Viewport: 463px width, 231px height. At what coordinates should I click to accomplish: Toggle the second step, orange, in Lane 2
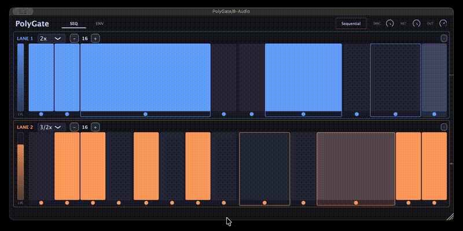67,166
